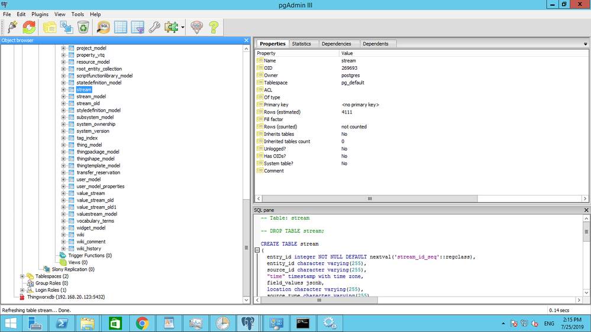Expand the tag_index table node

pos(63,138)
